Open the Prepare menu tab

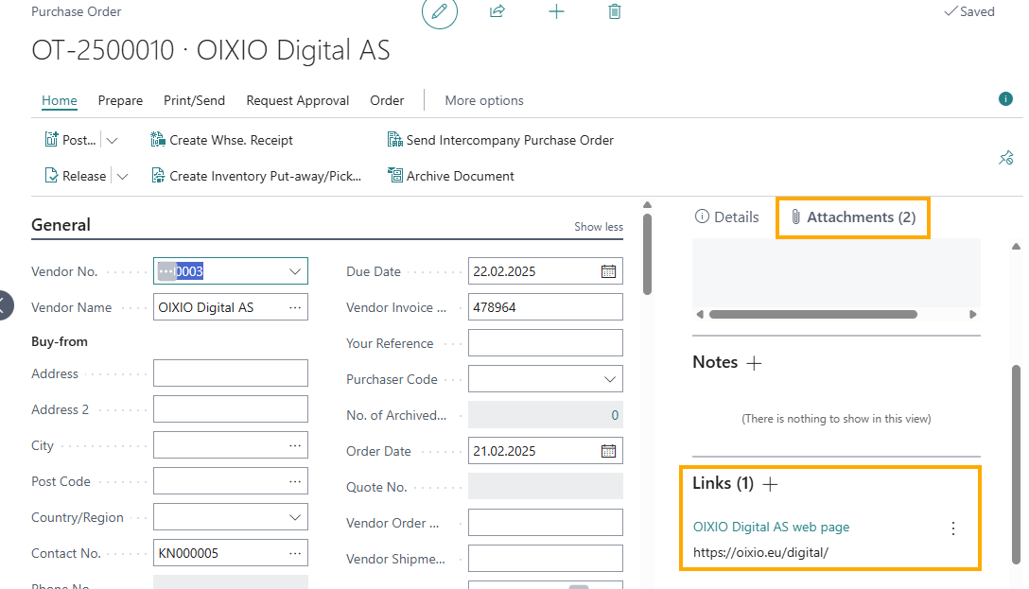120,100
